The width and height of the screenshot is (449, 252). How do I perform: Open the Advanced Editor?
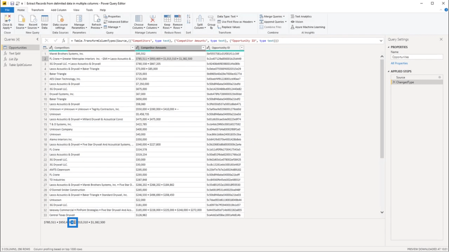click(116, 22)
